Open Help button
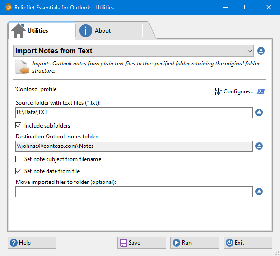 (x=32, y=243)
